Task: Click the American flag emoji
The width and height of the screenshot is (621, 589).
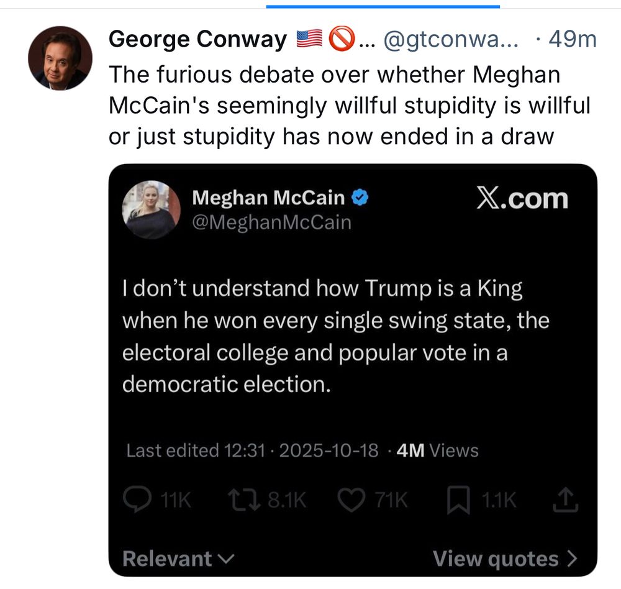Action: (x=310, y=40)
